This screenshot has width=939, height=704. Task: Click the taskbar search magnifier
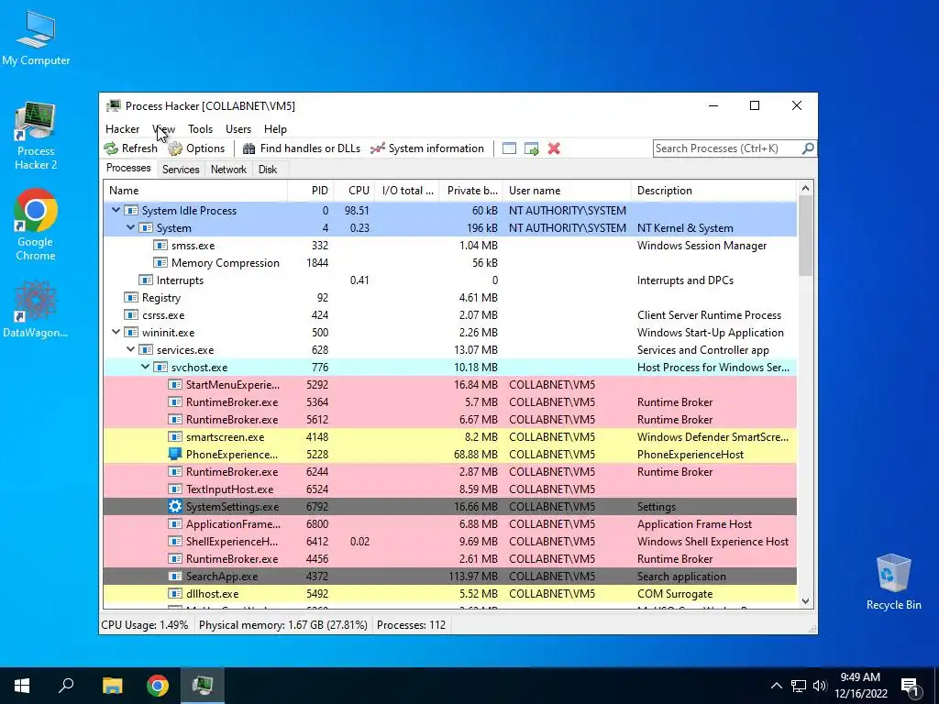pos(66,686)
